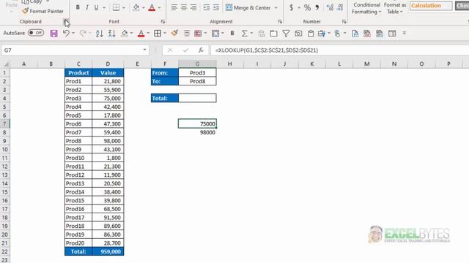Select column G header
This screenshot has height=263, width=469.
click(197, 64)
